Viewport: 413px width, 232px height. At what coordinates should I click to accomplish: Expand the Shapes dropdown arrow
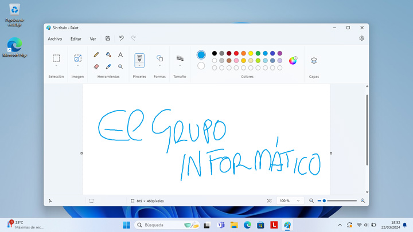point(159,65)
